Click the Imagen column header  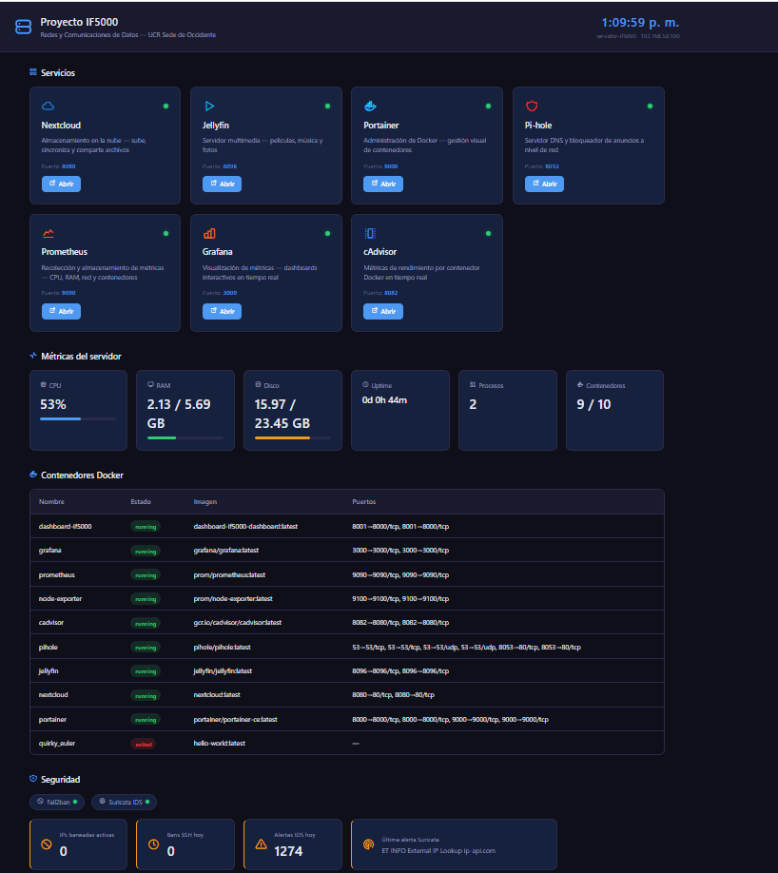pyautogui.click(x=205, y=501)
